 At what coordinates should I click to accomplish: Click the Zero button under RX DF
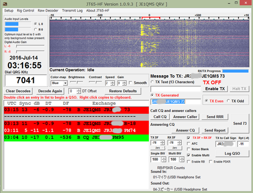coord(175,148)
